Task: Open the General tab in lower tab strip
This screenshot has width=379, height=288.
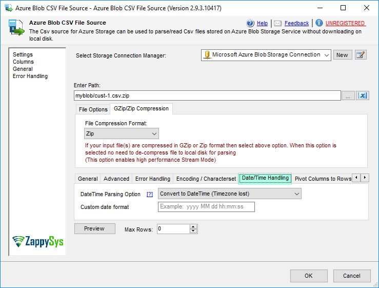Action: 88,179
